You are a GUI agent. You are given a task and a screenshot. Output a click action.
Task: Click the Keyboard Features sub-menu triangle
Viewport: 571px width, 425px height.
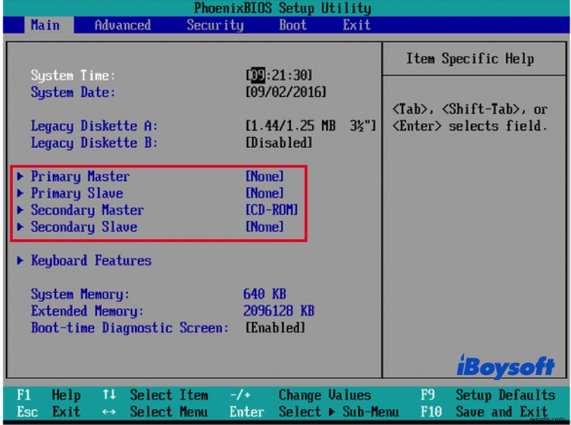click(20, 261)
